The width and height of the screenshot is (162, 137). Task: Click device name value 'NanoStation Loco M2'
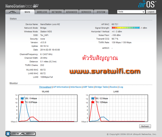[50, 24]
